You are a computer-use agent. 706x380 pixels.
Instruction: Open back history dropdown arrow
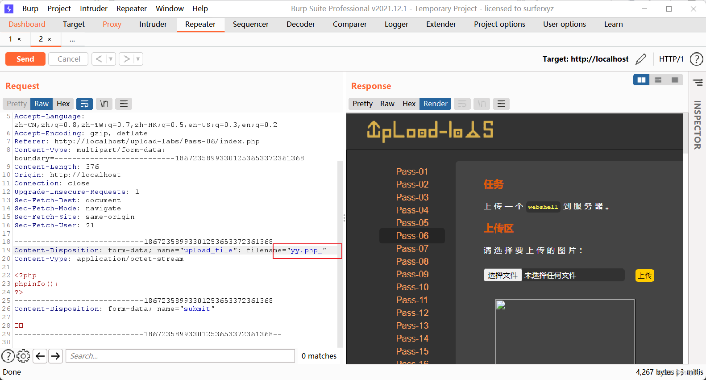pos(111,59)
